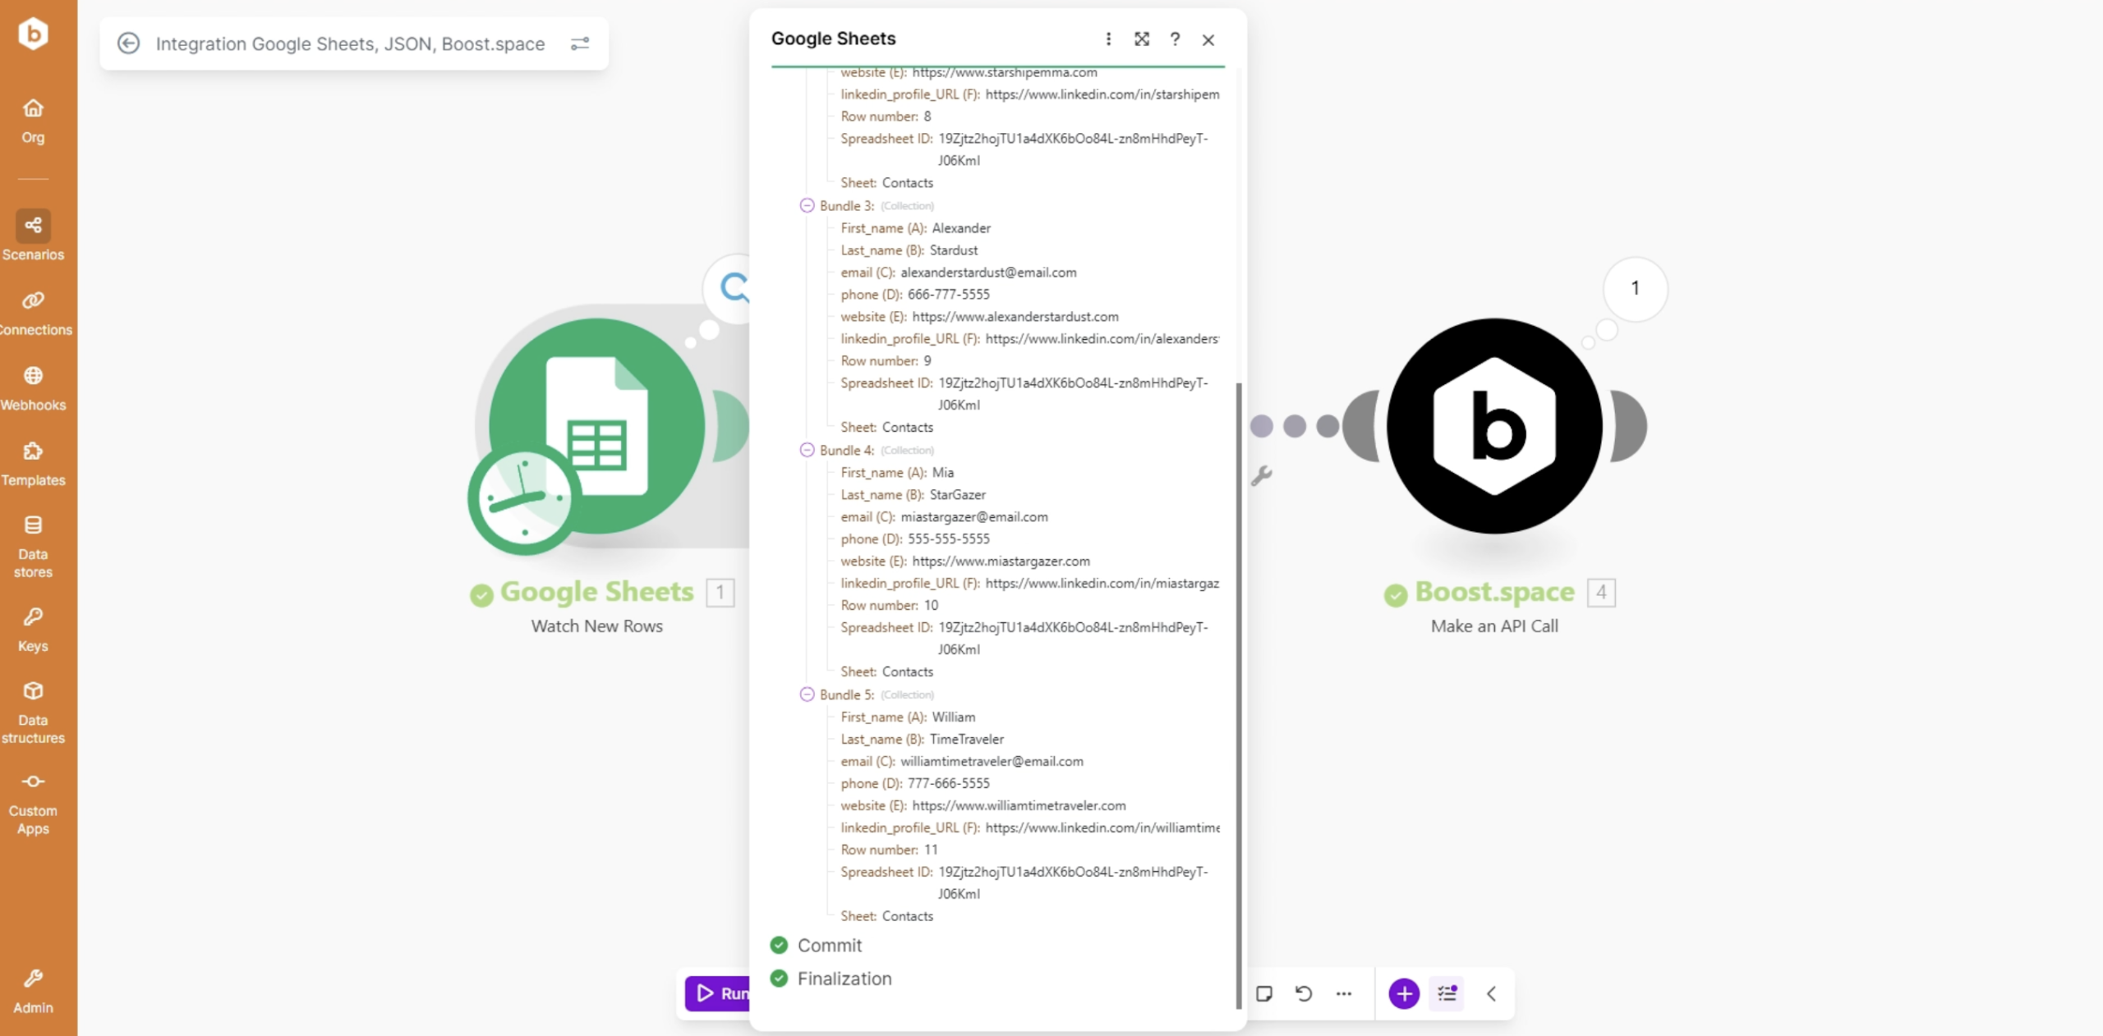
Task: Collapse Bundle 4 collection
Action: pos(807,450)
